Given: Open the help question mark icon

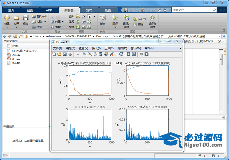Looking at the screenshot, I should point(165,10).
